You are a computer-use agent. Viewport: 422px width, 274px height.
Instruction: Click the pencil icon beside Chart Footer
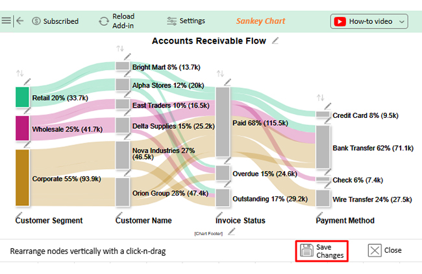click(232, 232)
